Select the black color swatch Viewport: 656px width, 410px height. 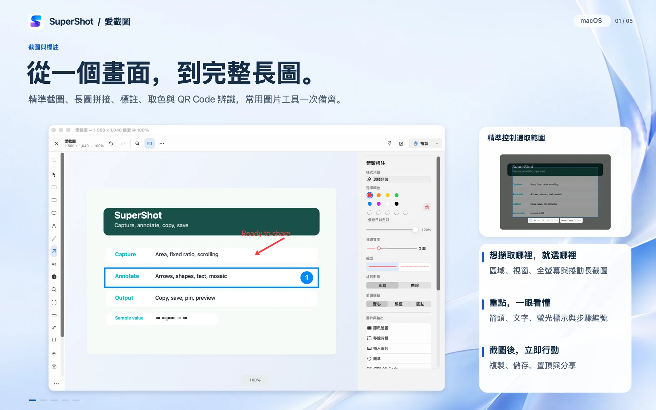pos(397,204)
